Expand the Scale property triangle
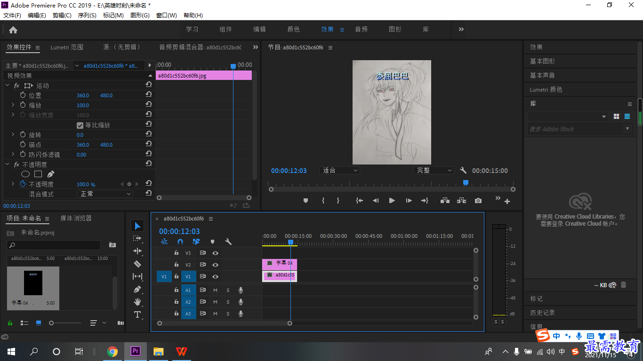 click(13, 105)
